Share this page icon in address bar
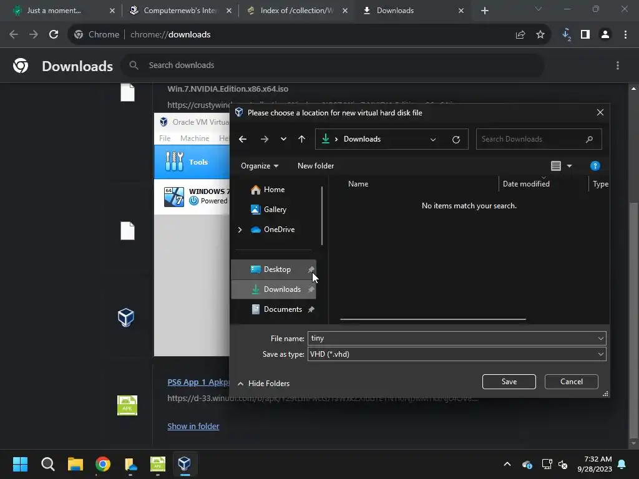 (x=520, y=35)
